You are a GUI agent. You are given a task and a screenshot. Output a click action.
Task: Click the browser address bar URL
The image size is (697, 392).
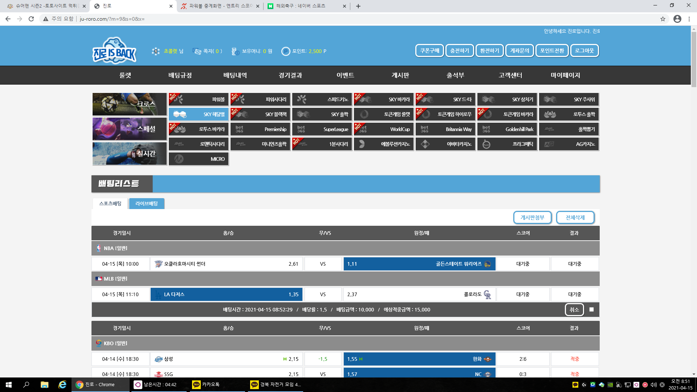[112, 19]
